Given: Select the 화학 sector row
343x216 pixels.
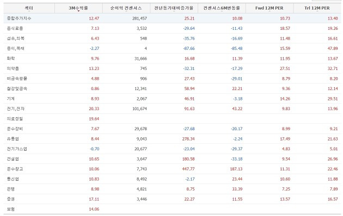Looking at the screenshot, I should [x=172, y=59].
